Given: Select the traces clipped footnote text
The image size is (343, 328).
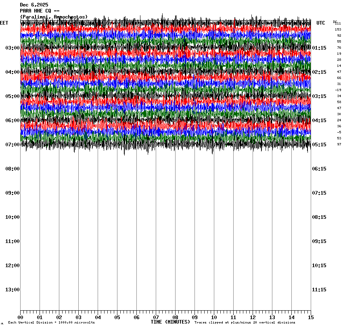Looking at the screenshot, I should [x=245, y=322].
